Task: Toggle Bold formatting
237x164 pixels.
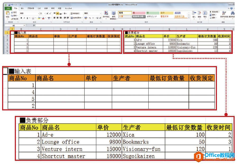Action: (21, 18)
